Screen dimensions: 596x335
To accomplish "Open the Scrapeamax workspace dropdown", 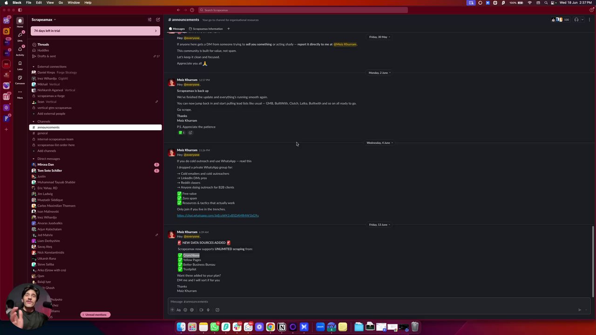I will coord(44,20).
